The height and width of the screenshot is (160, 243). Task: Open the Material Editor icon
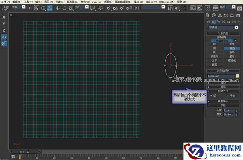pos(208,8)
